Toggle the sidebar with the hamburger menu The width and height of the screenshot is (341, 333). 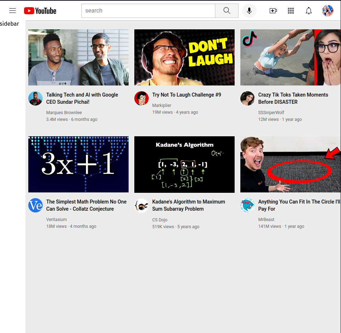point(13,10)
